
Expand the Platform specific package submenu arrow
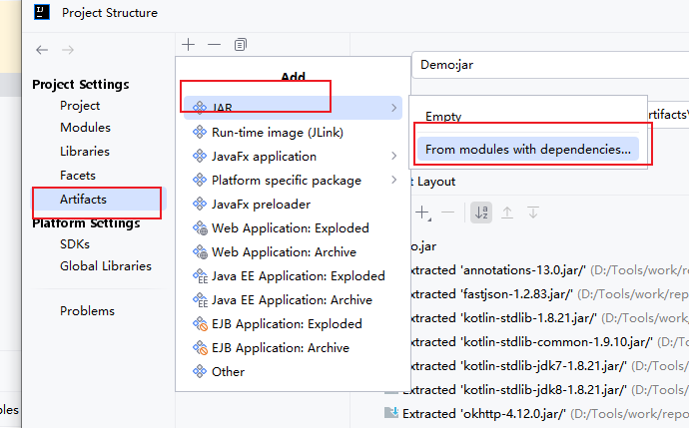tap(393, 180)
